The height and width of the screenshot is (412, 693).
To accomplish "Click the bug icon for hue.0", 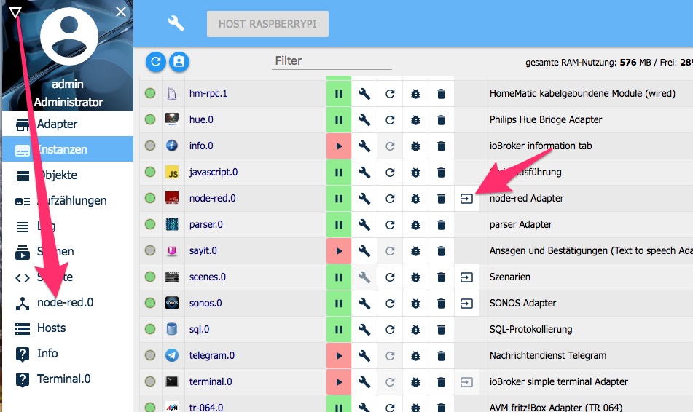I will pos(415,119).
